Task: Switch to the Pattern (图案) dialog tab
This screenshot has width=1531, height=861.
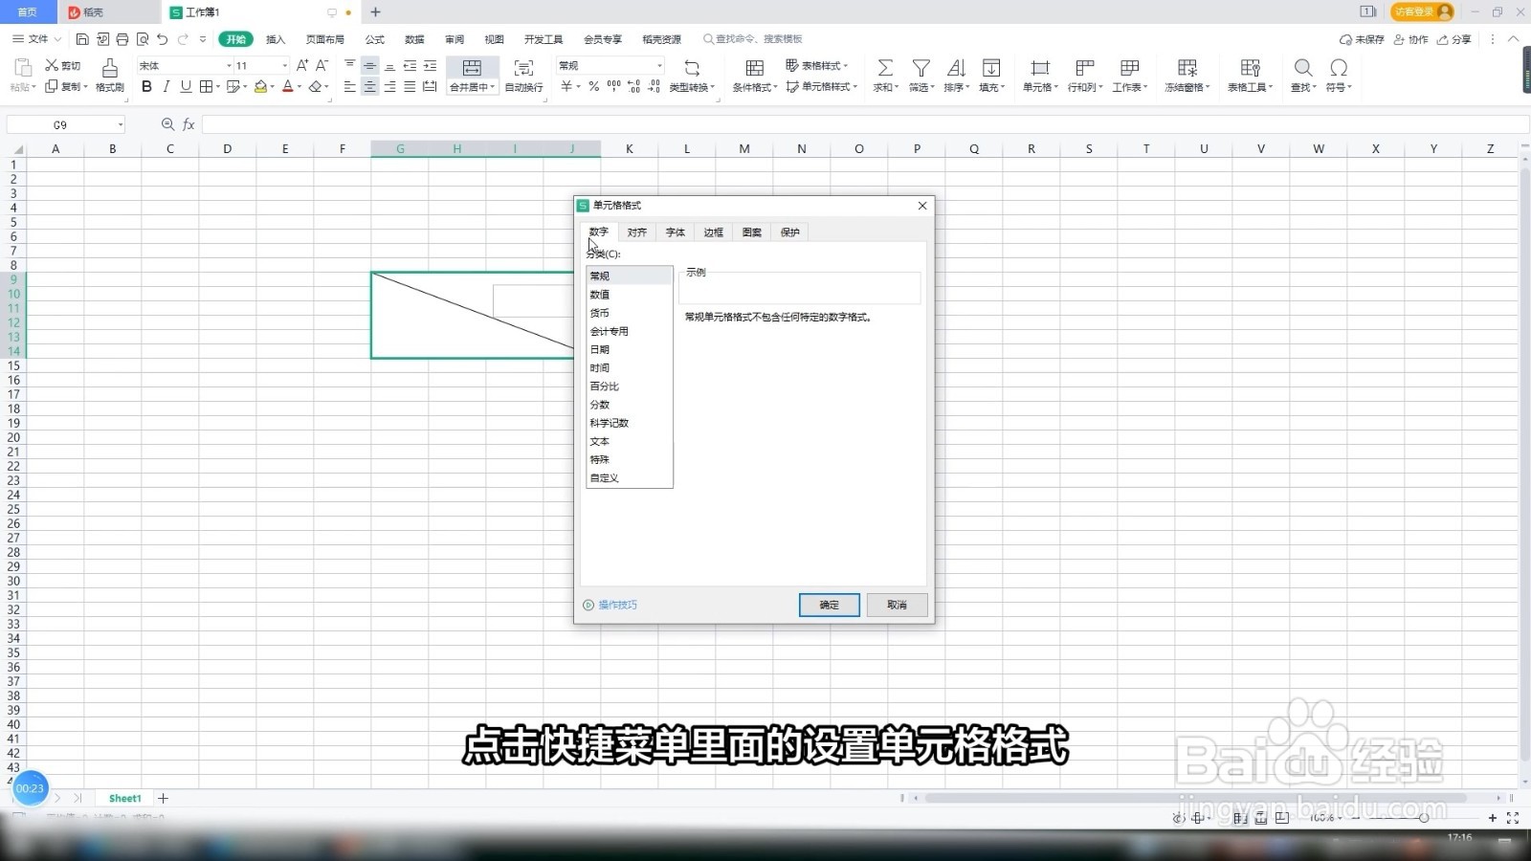Action: [x=751, y=232]
